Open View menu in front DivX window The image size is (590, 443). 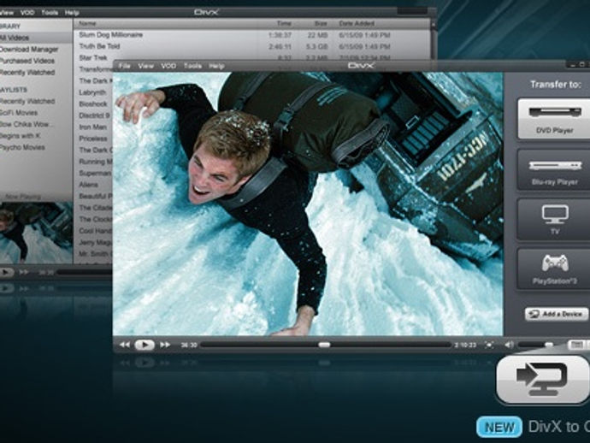[145, 66]
